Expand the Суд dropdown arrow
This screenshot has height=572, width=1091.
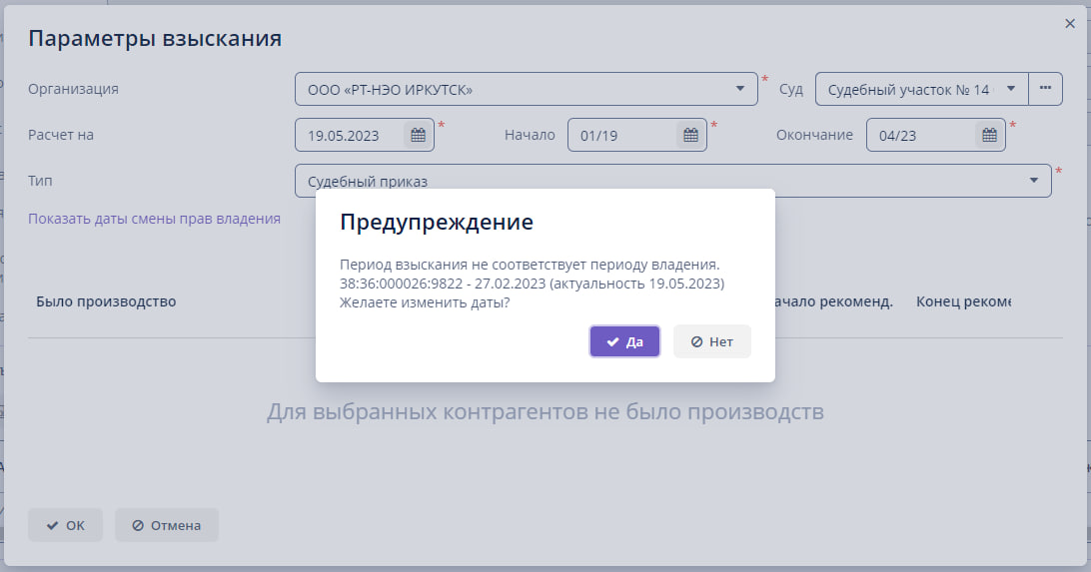click(1011, 89)
